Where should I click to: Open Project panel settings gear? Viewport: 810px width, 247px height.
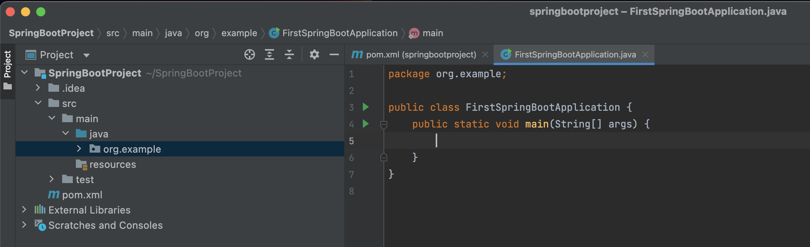(x=314, y=55)
